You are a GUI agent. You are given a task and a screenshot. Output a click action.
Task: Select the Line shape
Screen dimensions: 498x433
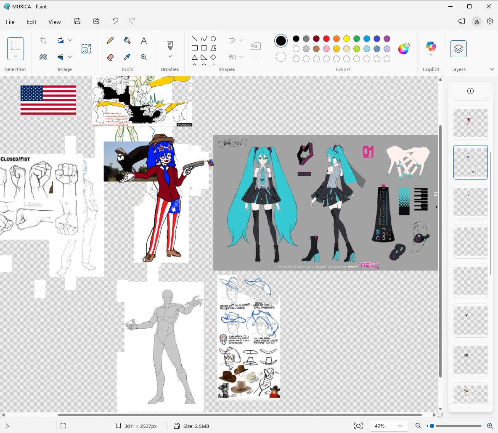(195, 39)
